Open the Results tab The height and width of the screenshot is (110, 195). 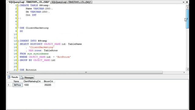(x=13, y=77)
